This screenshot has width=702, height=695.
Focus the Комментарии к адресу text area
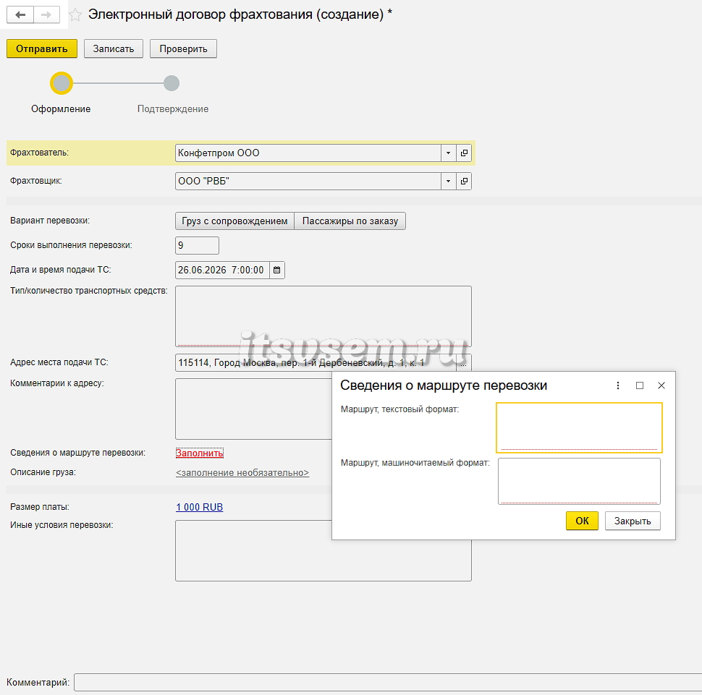click(x=253, y=409)
